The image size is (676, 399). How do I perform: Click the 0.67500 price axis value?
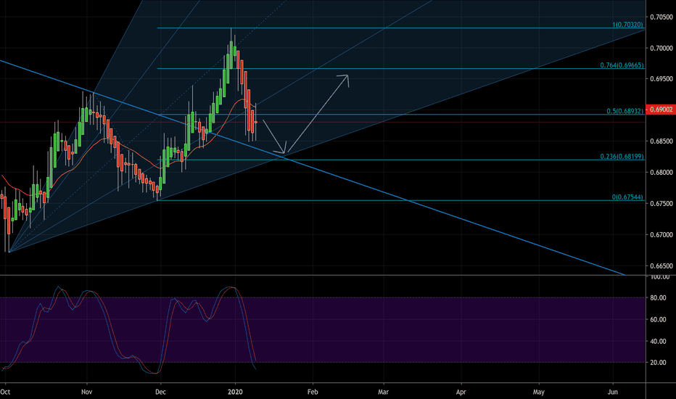(661, 203)
